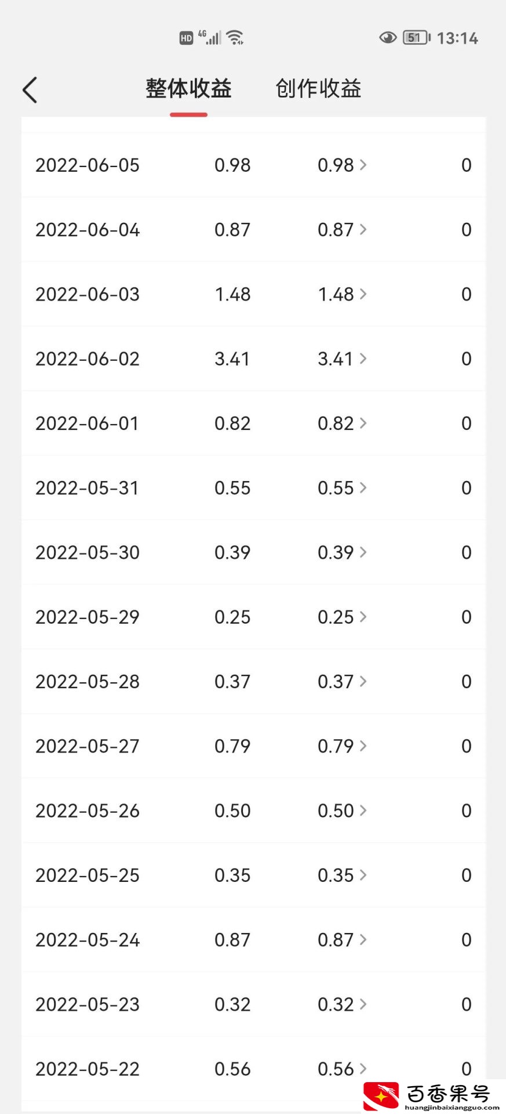Expand details chevron for 2022-05-27
The height and width of the screenshot is (1114, 506).
click(363, 746)
